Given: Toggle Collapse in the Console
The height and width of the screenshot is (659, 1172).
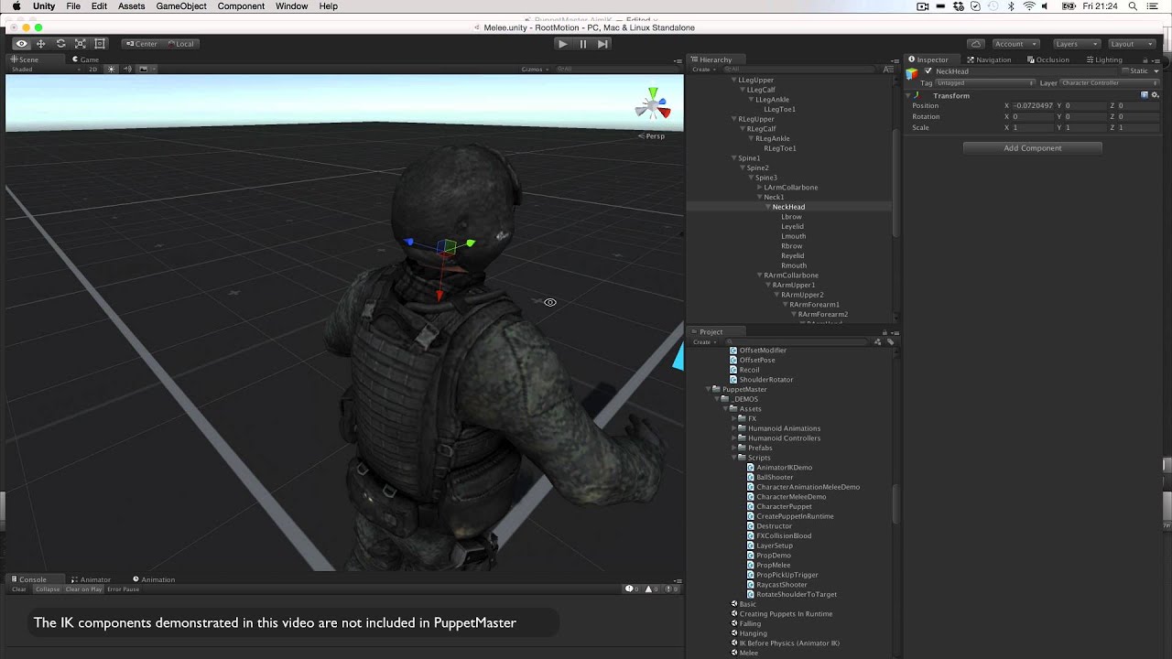Looking at the screenshot, I should (x=47, y=589).
